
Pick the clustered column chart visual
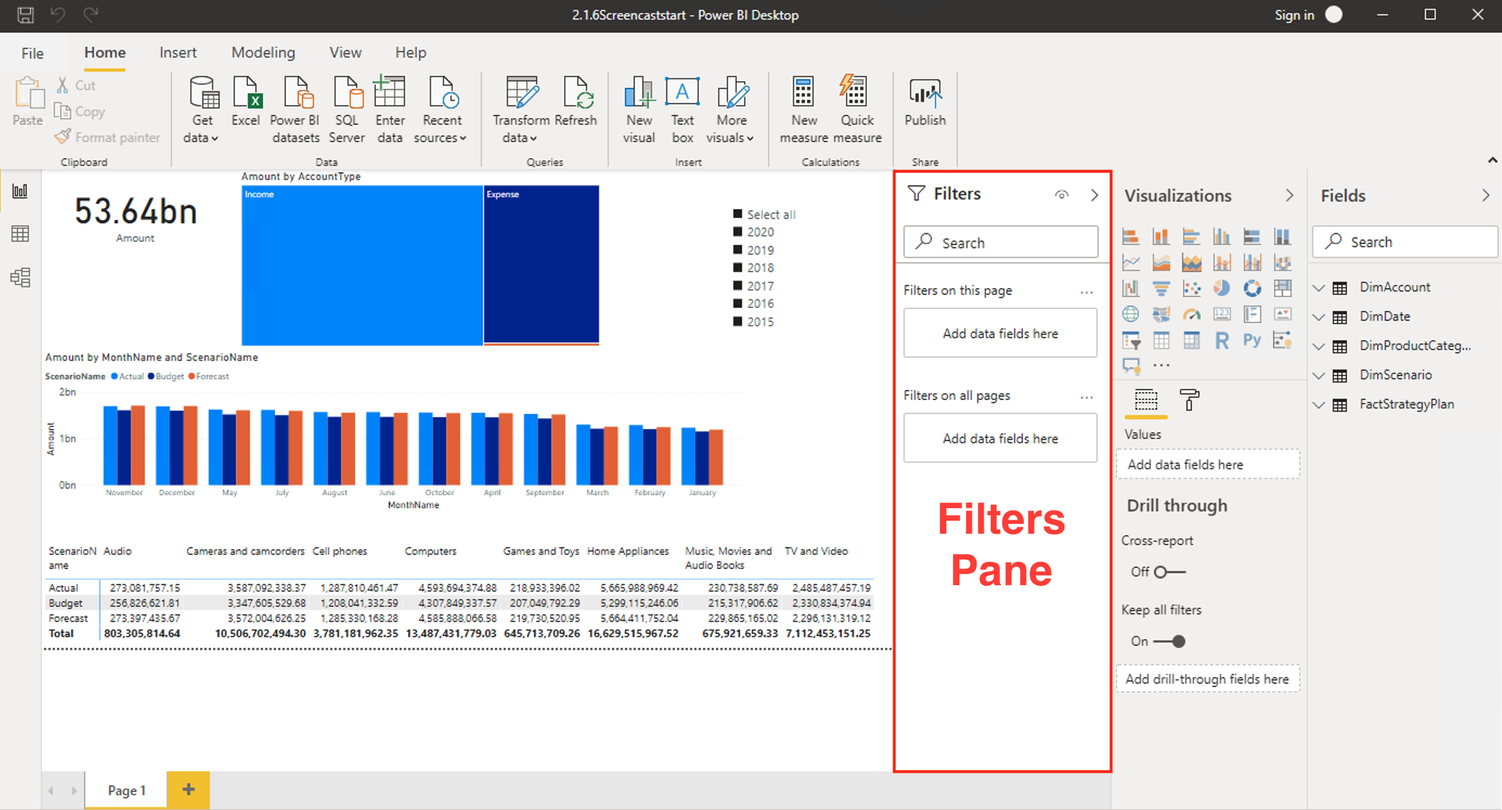pos(1222,237)
